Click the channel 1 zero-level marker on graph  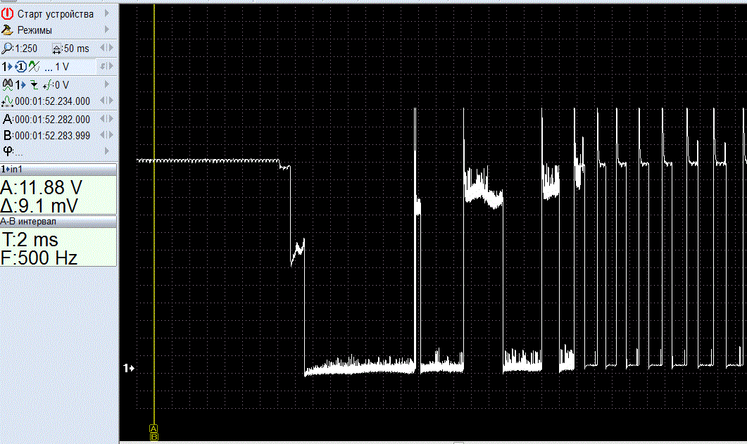(128, 368)
